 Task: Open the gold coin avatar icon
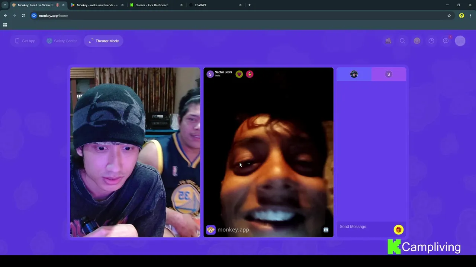coord(417,41)
